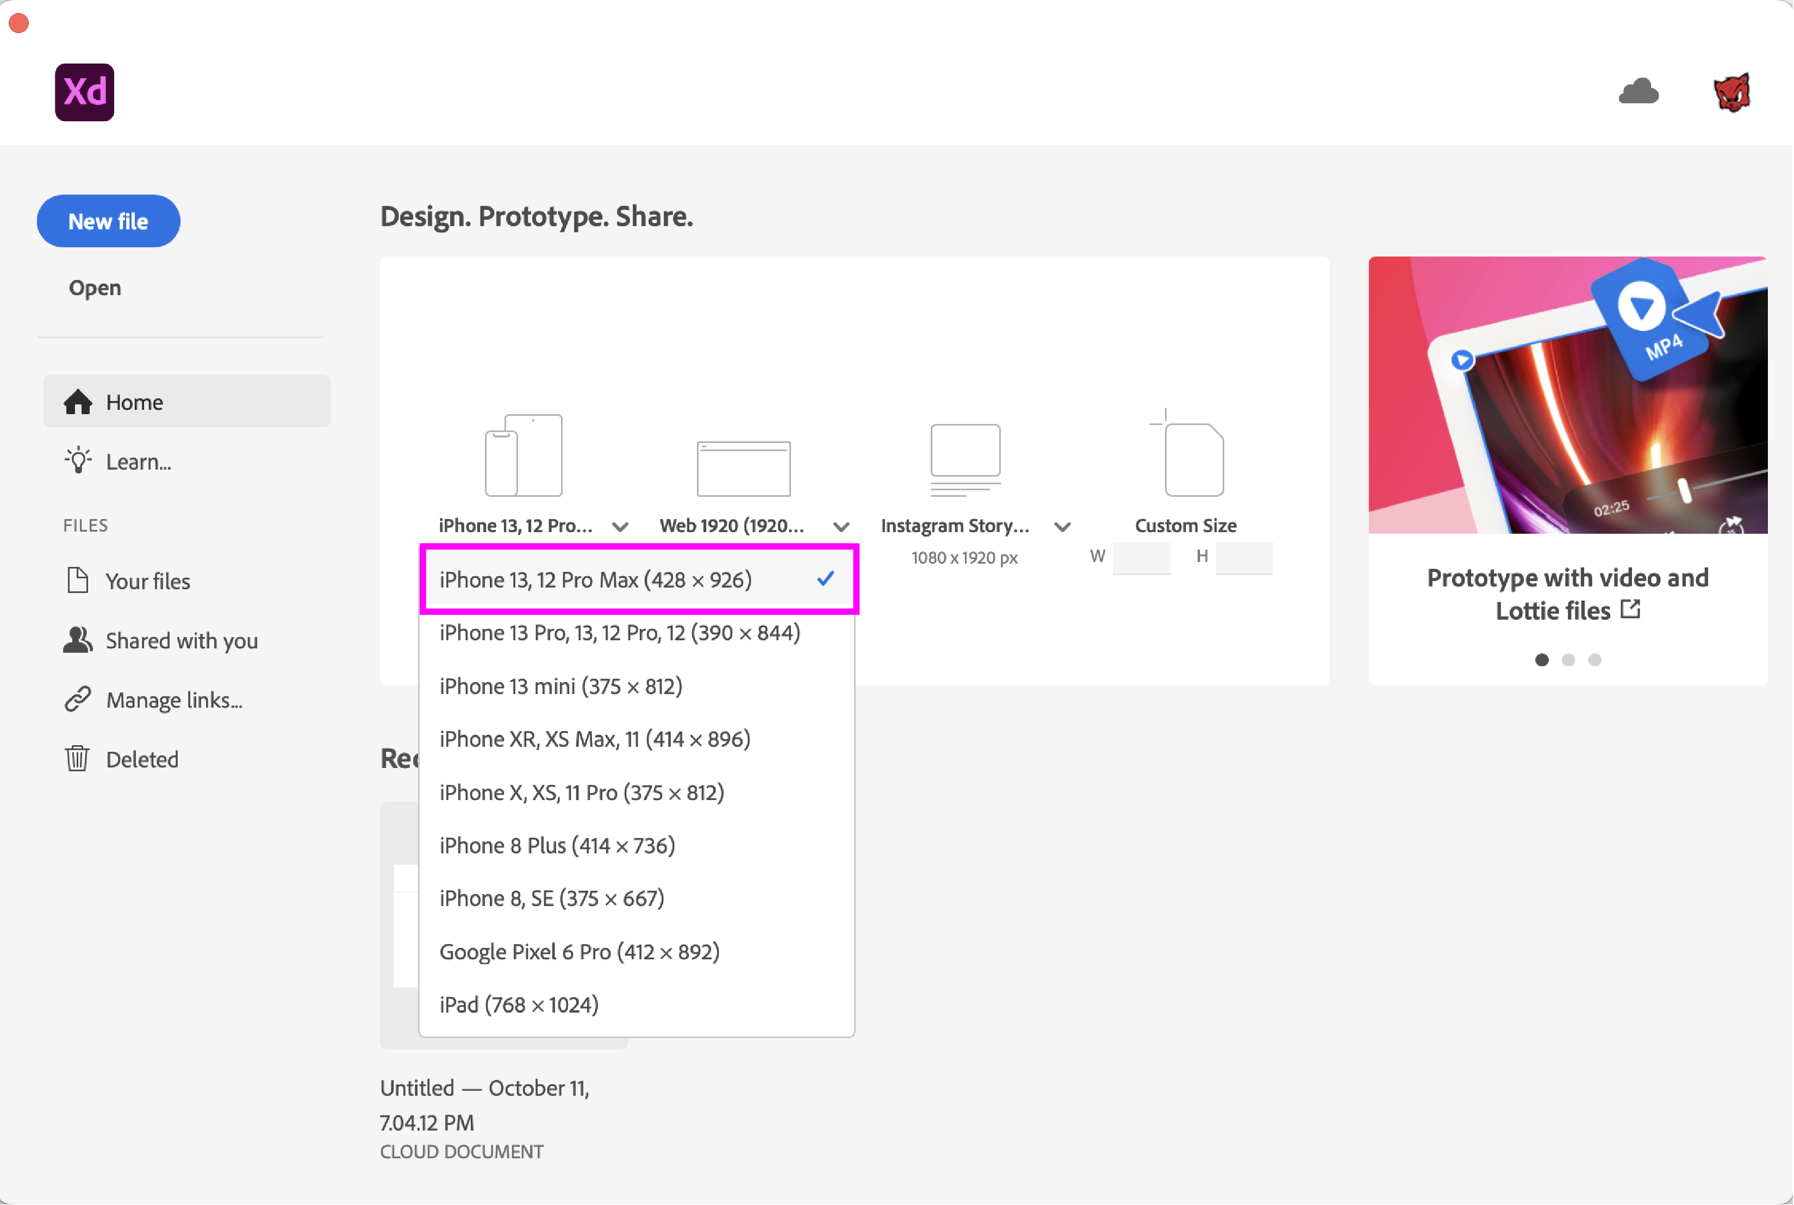Screen dimensions: 1794x1205
Task: Click the custom width W field
Action: [x=1142, y=557]
